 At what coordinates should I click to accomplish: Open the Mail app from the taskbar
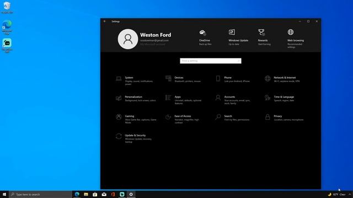tap(104, 194)
